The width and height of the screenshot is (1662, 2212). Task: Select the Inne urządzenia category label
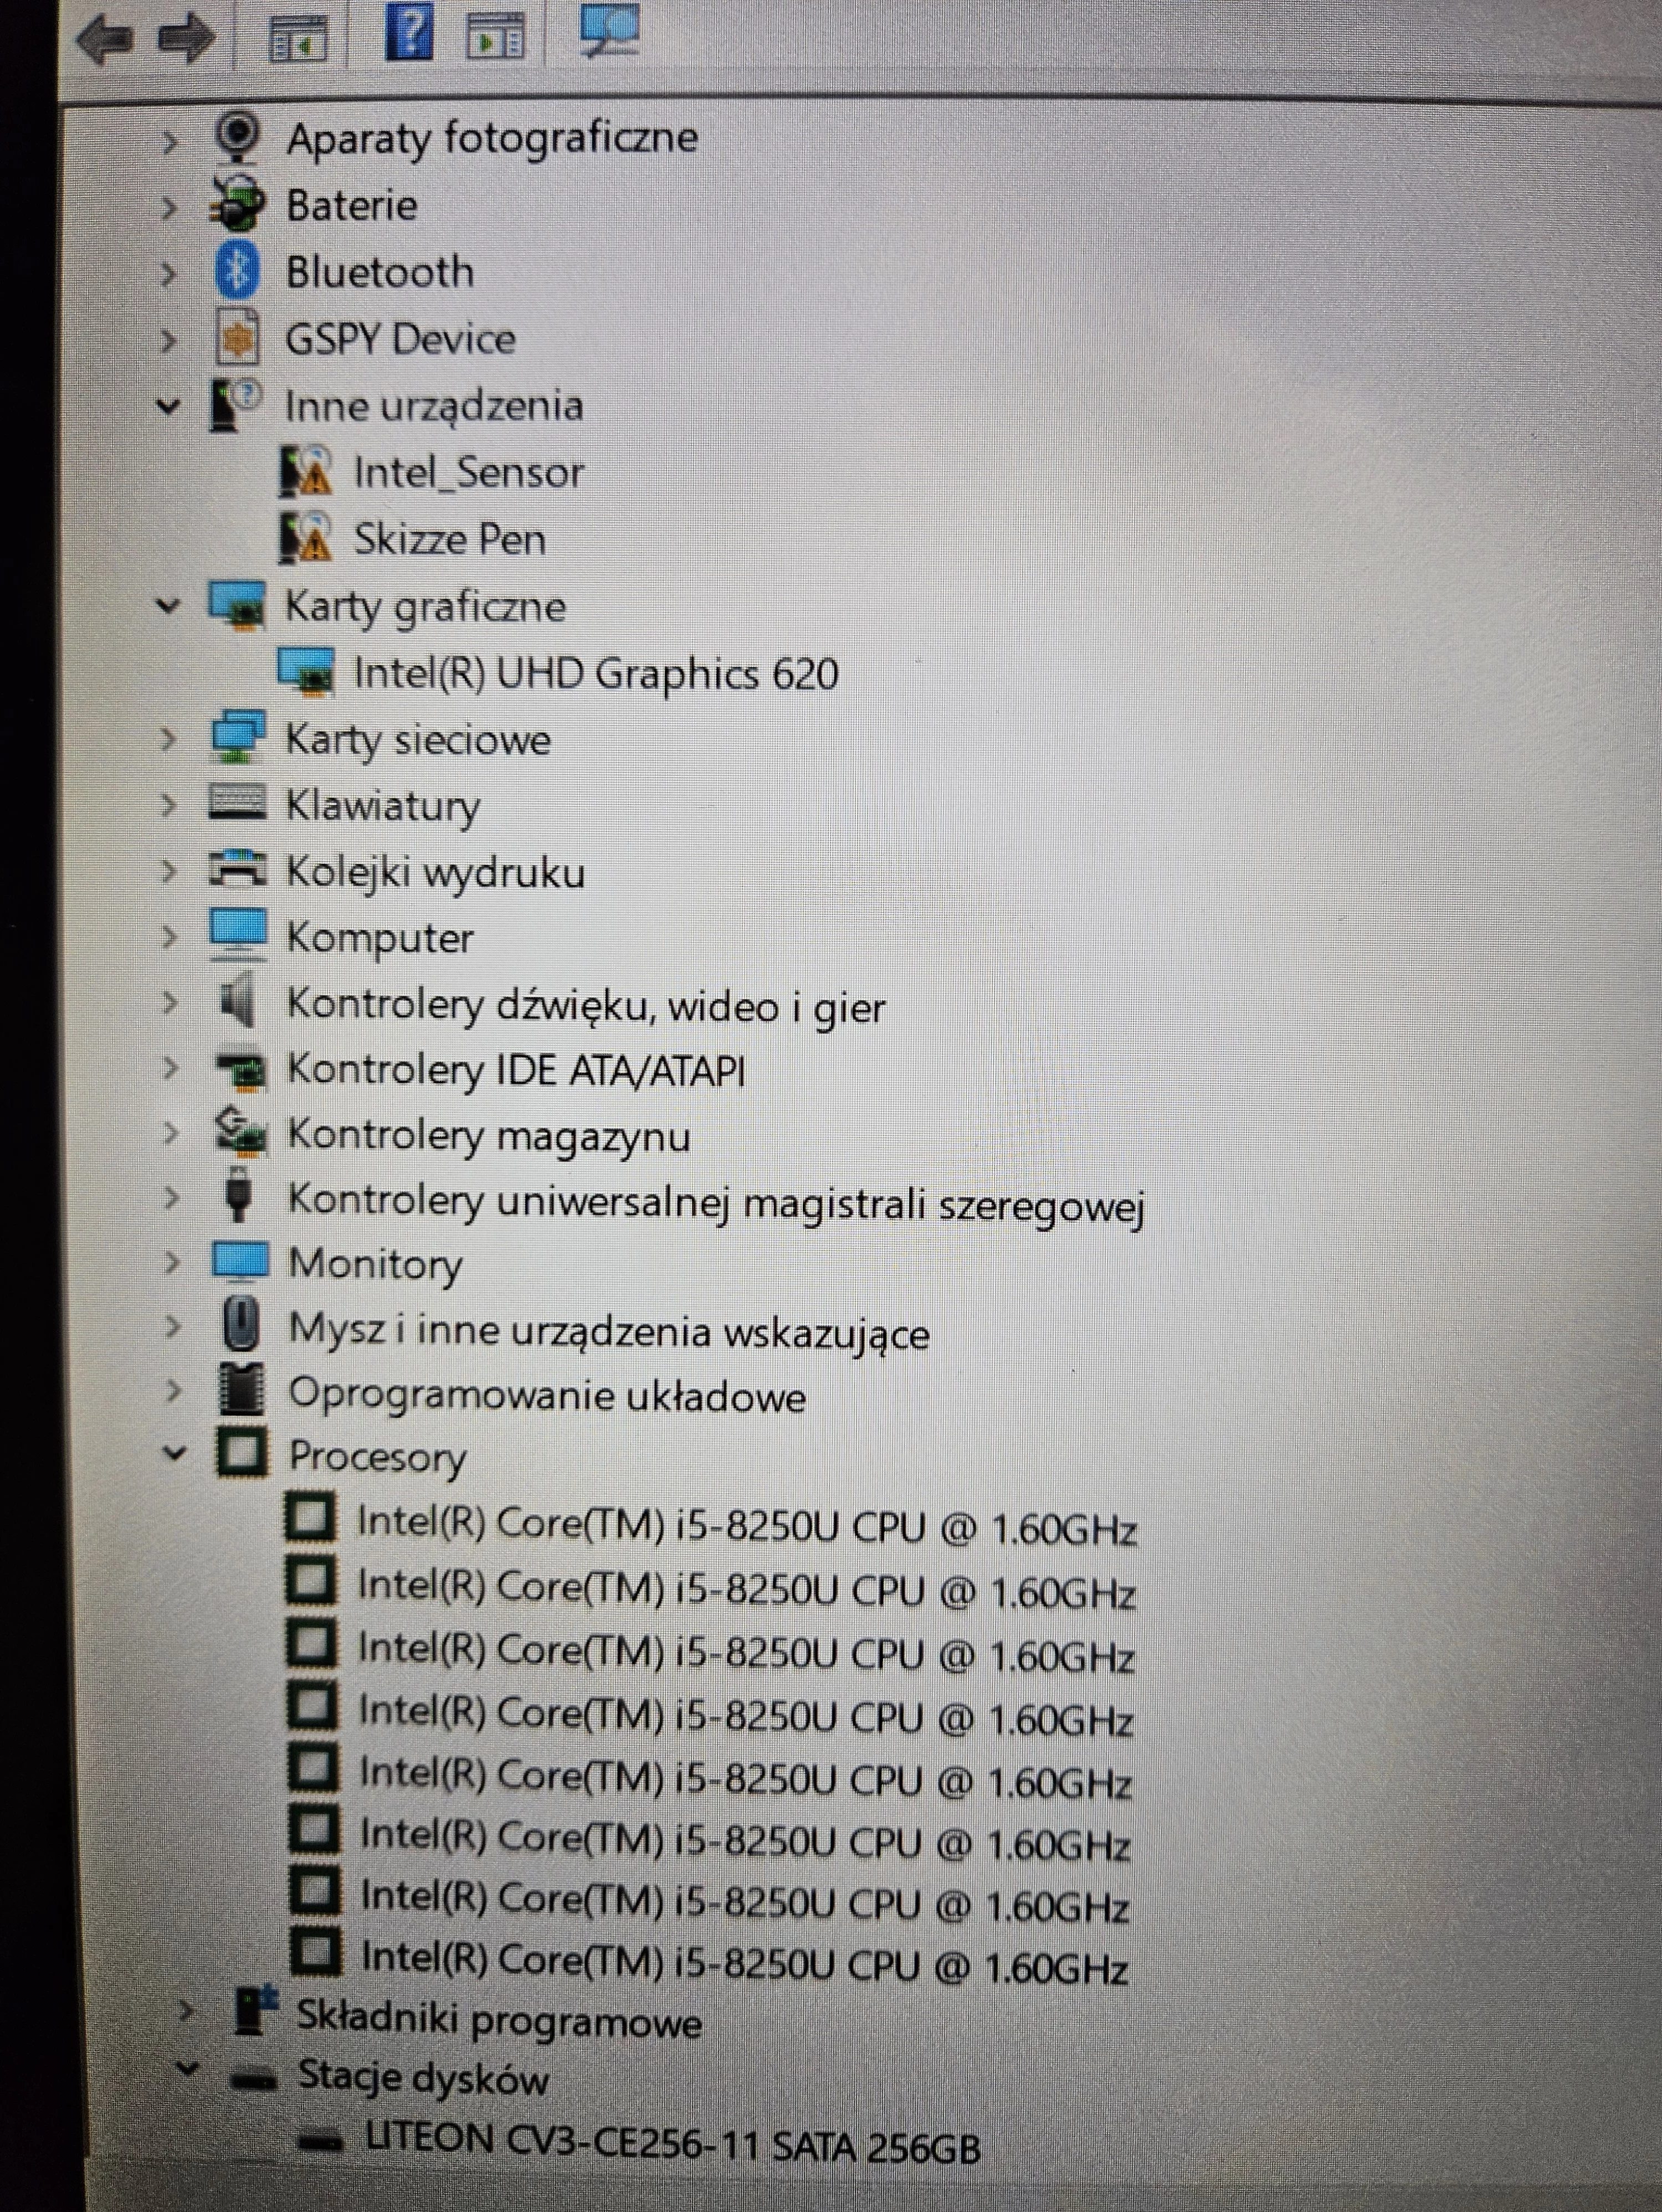click(434, 406)
